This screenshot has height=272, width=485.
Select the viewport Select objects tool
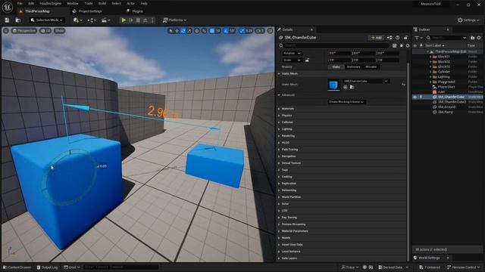point(171,31)
